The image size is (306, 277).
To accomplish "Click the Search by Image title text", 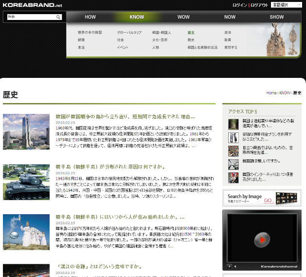I will 245,196.
